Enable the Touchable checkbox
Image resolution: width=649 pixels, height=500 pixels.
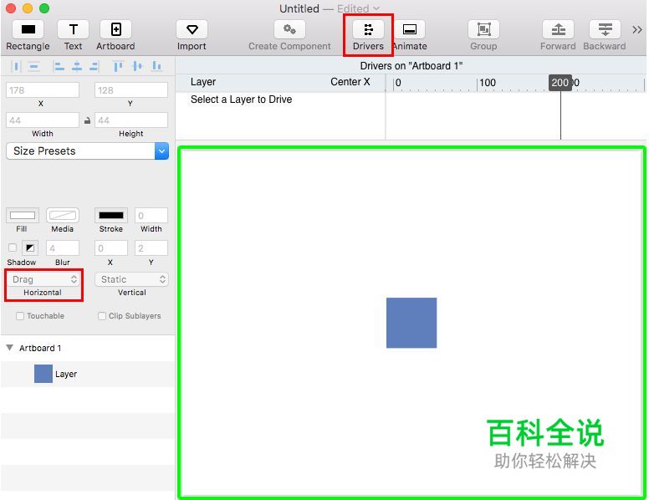point(20,316)
